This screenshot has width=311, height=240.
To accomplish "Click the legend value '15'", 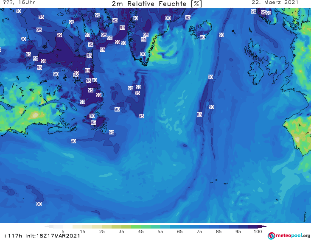I will (82, 232).
